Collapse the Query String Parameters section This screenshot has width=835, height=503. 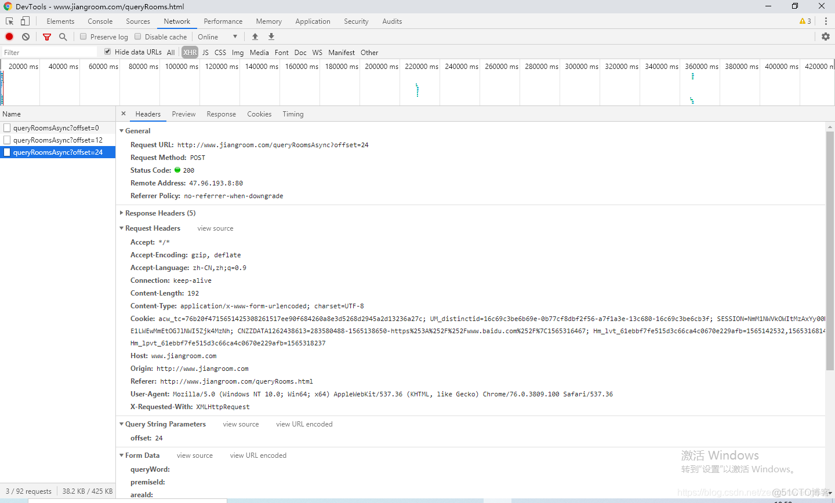pos(122,424)
